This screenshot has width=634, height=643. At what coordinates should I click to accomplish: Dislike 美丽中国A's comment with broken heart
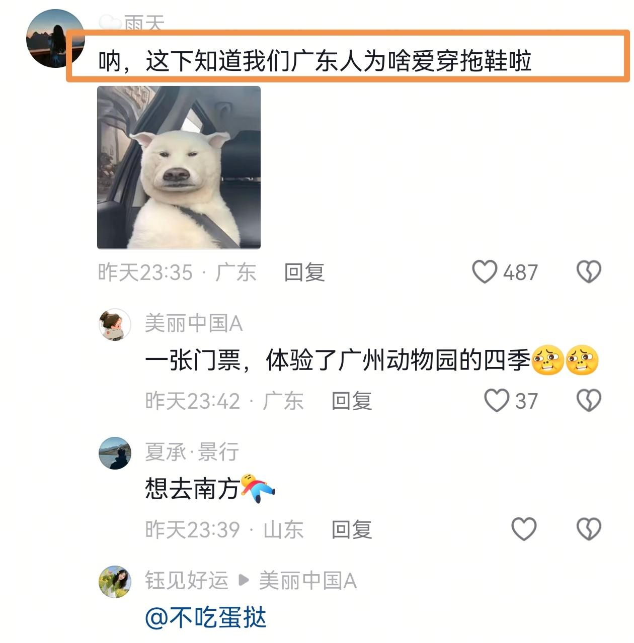coord(588,401)
